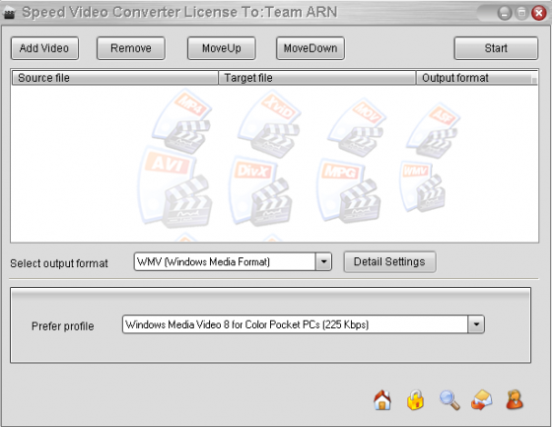Click the MoveDown button
The height and width of the screenshot is (427, 552).
click(310, 48)
